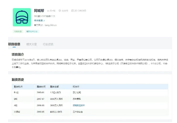Click the B+轮 funding round icon
Viewport: 177px width, 123px height.
point(48,11)
